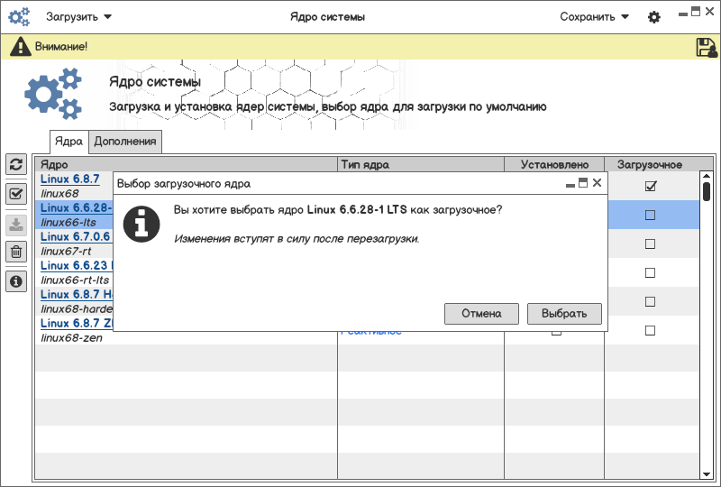721x487 pixels.
Task: Uncheck the Загрузочное box for Linux 6.8.7
Action: pos(650,187)
